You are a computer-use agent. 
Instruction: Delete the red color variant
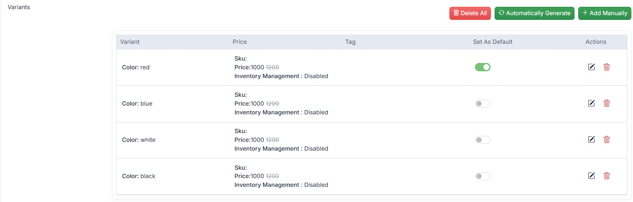607,67
